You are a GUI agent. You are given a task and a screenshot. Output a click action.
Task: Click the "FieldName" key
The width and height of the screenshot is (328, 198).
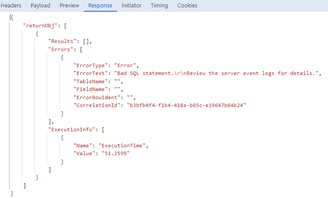(x=91, y=89)
